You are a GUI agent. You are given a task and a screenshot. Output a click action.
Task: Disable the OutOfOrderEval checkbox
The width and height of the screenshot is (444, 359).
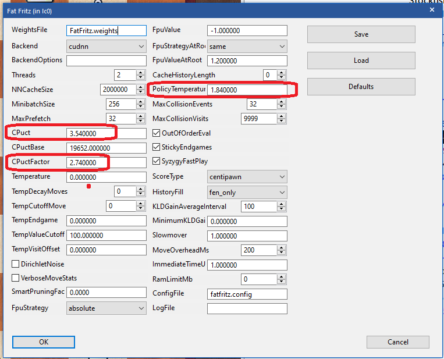pyautogui.click(x=157, y=133)
